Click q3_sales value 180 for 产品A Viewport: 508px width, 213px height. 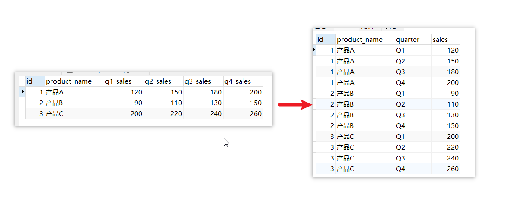click(204, 92)
